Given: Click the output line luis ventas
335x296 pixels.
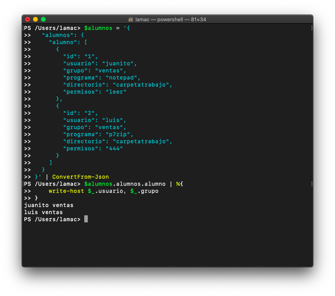Looking at the screenshot, I should tap(43, 212).
